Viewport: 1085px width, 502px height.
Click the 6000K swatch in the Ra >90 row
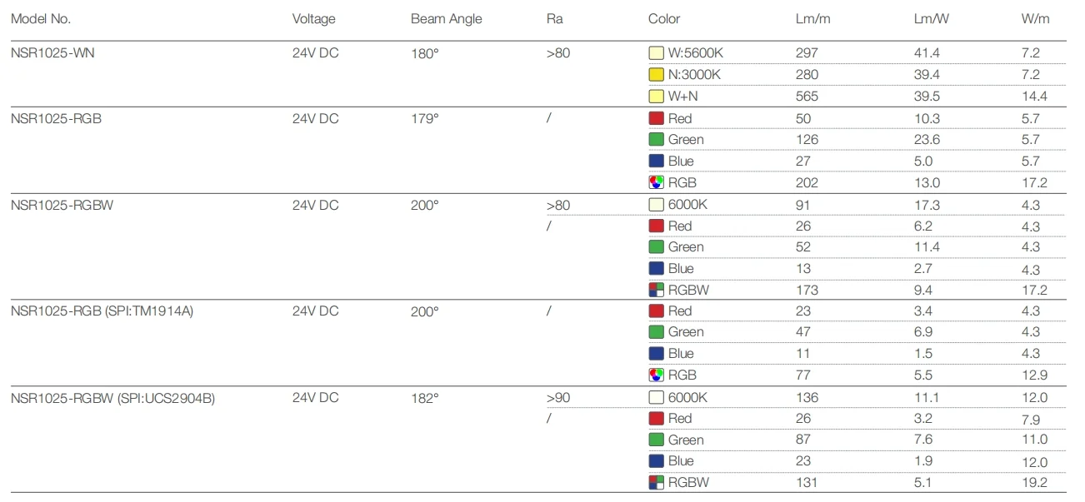(656, 398)
